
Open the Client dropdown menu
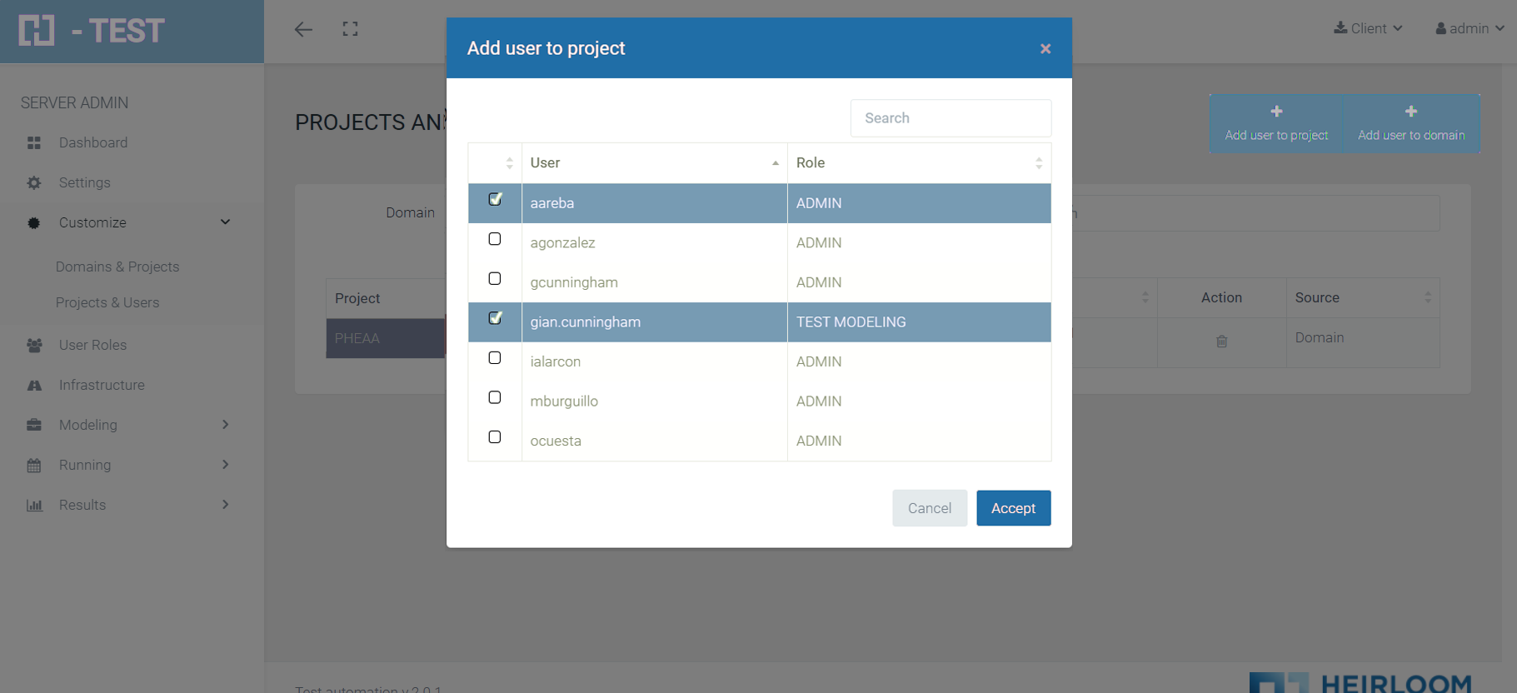(1369, 28)
